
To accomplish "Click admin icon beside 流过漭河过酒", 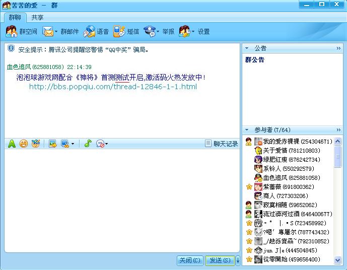I will [248, 214].
